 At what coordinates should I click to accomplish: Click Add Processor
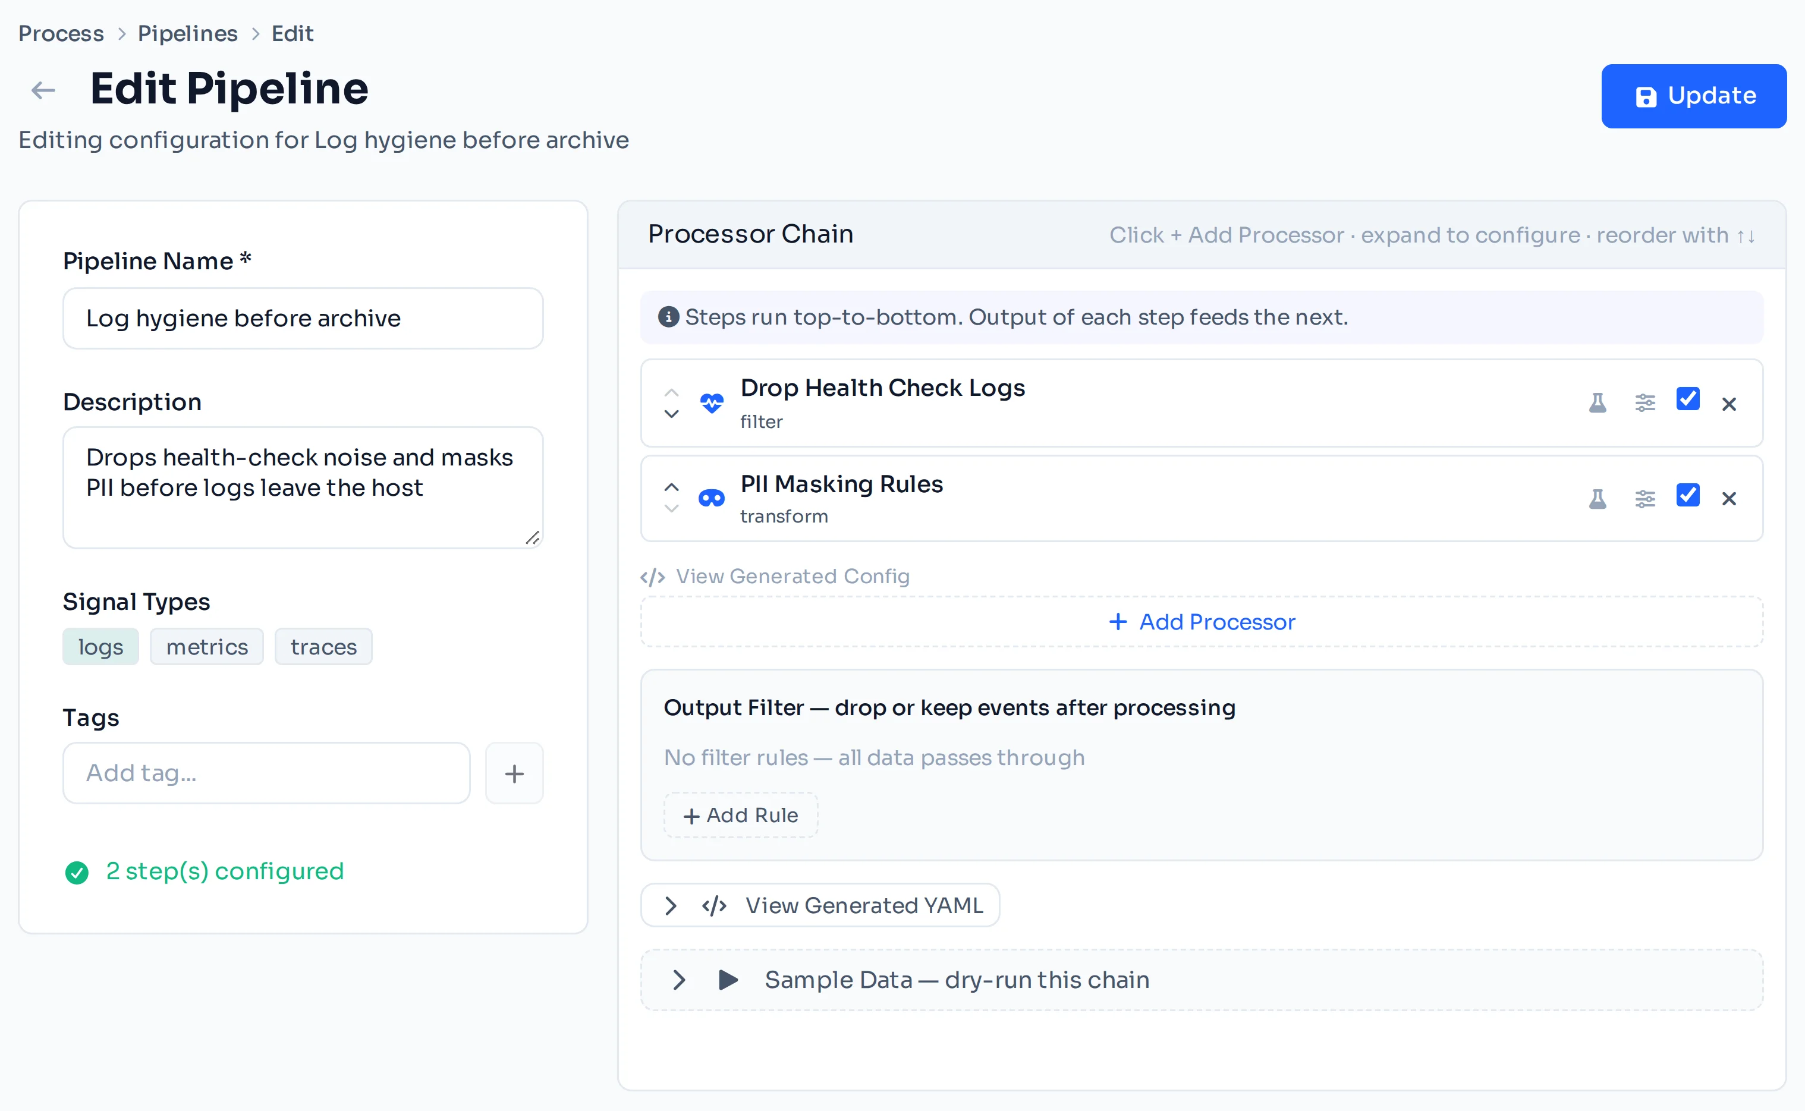click(1202, 622)
